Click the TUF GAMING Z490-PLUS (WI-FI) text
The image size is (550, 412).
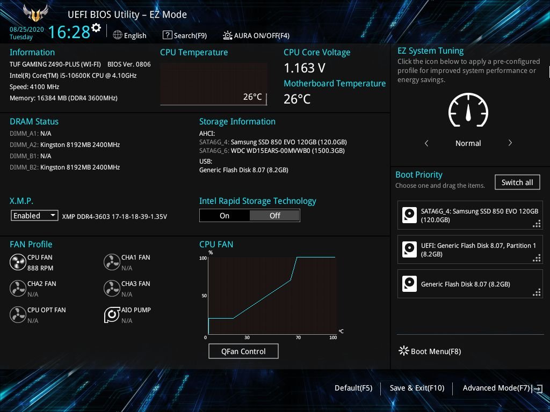pyautogui.click(x=55, y=64)
